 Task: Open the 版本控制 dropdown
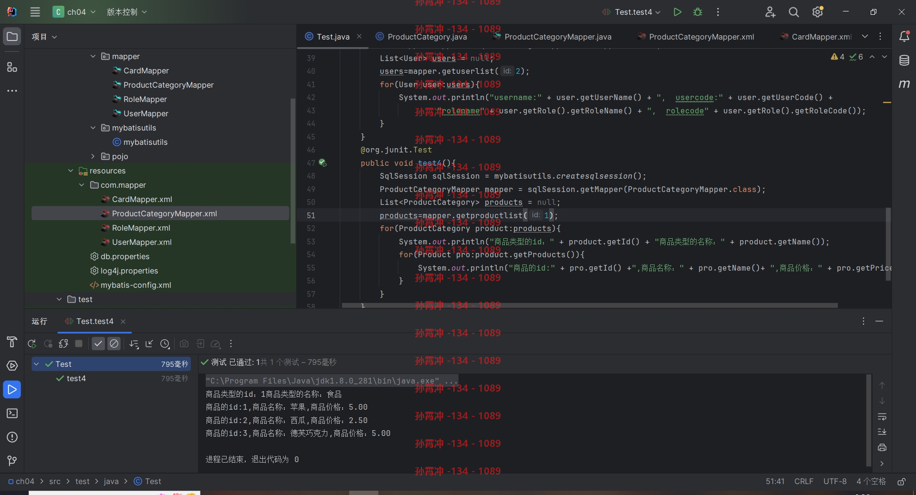[x=127, y=12]
